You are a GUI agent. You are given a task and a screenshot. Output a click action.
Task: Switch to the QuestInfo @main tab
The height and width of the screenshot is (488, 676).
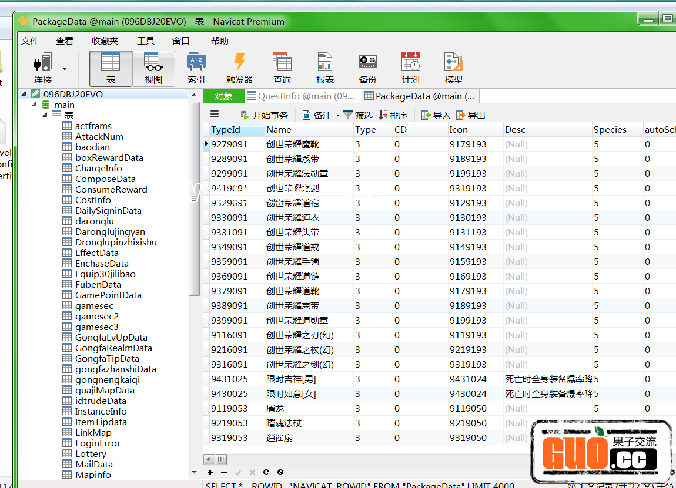click(x=300, y=96)
